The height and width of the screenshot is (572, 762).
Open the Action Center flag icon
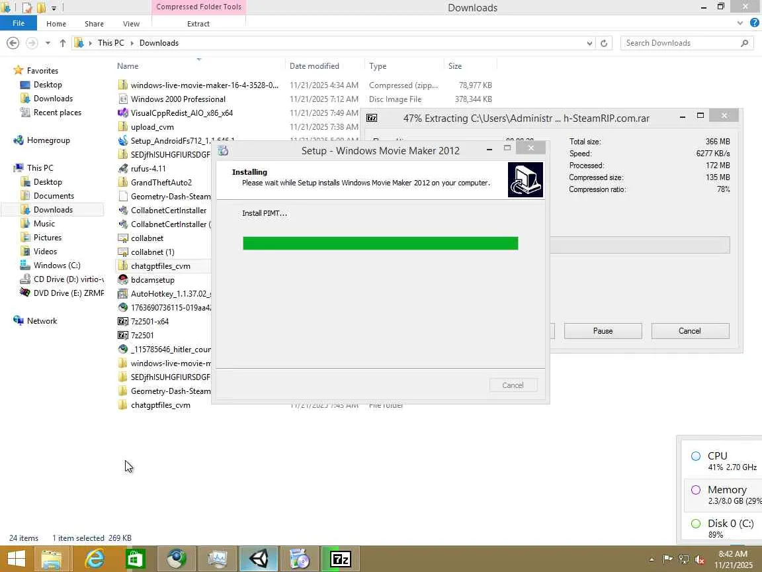pos(667,559)
